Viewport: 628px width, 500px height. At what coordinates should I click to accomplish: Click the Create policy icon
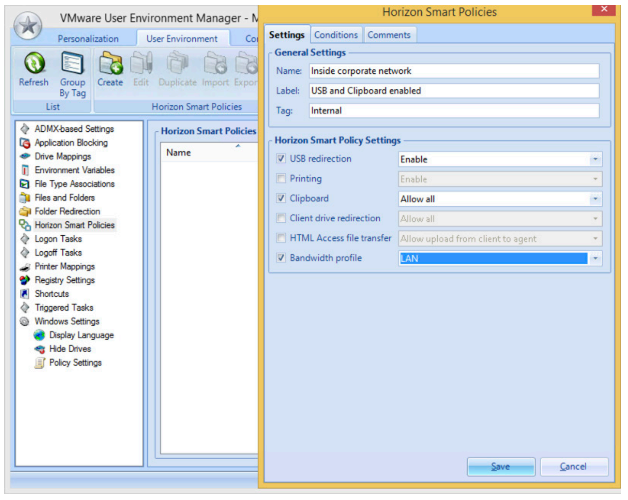coord(110,63)
